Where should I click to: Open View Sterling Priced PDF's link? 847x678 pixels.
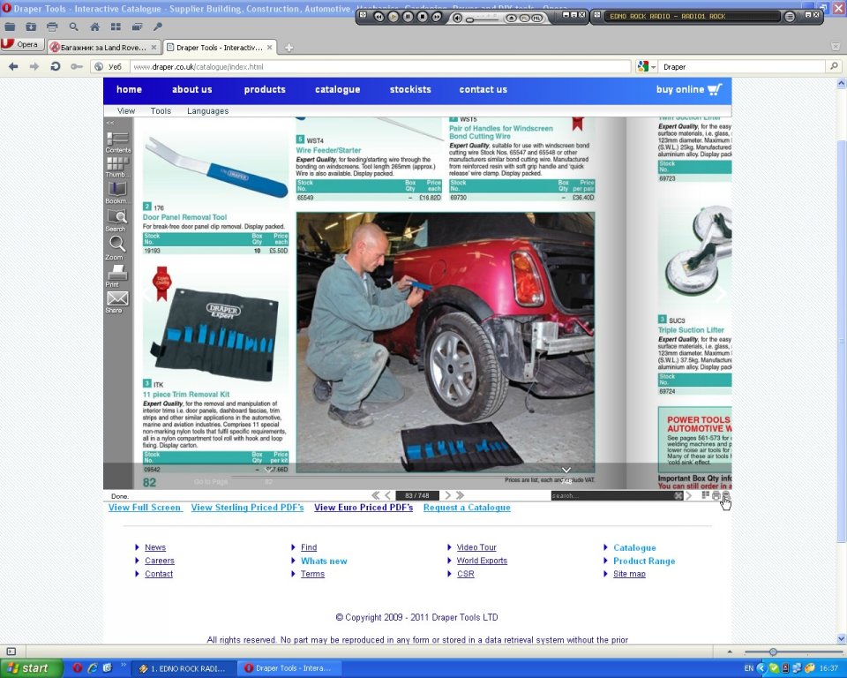[247, 507]
